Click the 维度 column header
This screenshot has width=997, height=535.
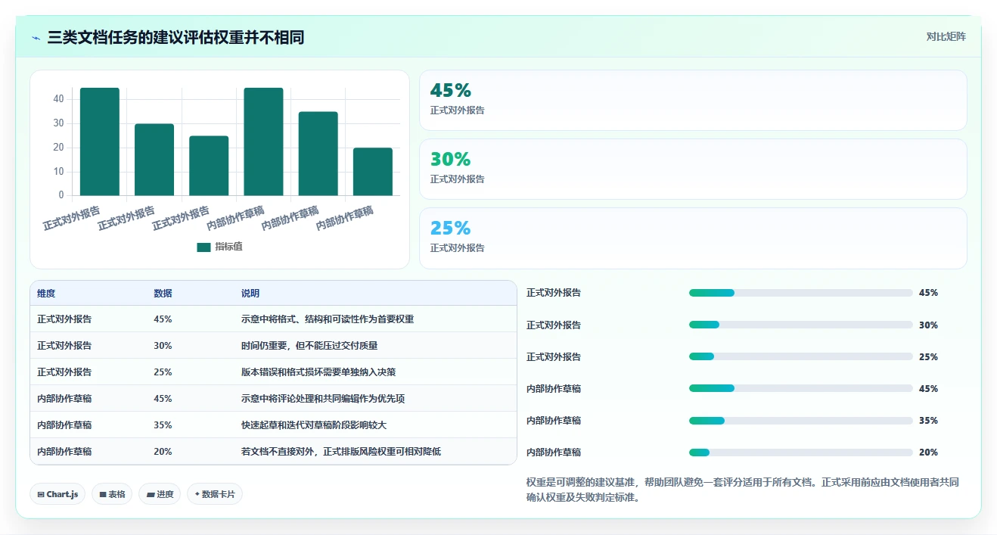46,294
